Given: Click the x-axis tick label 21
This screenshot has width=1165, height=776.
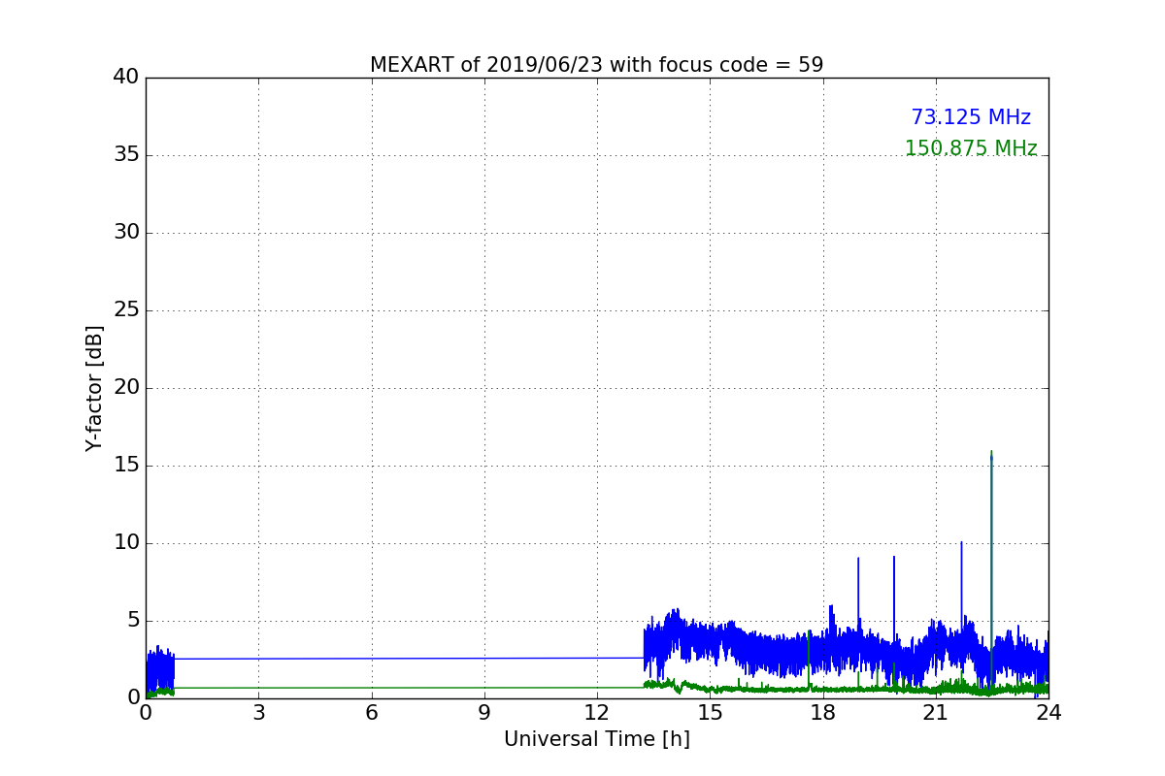Looking at the screenshot, I should click(x=936, y=713).
